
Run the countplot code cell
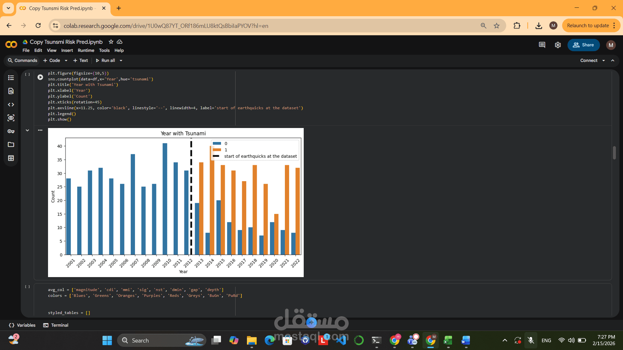tap(40, 77)
